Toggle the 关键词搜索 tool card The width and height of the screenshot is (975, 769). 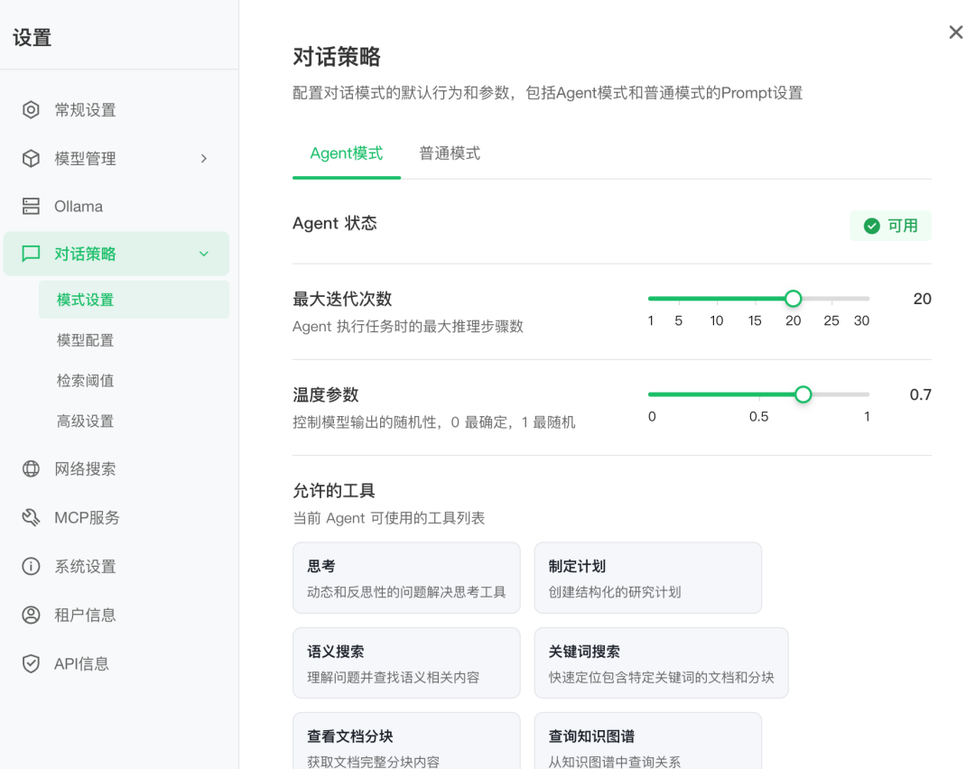pos(661,663)
